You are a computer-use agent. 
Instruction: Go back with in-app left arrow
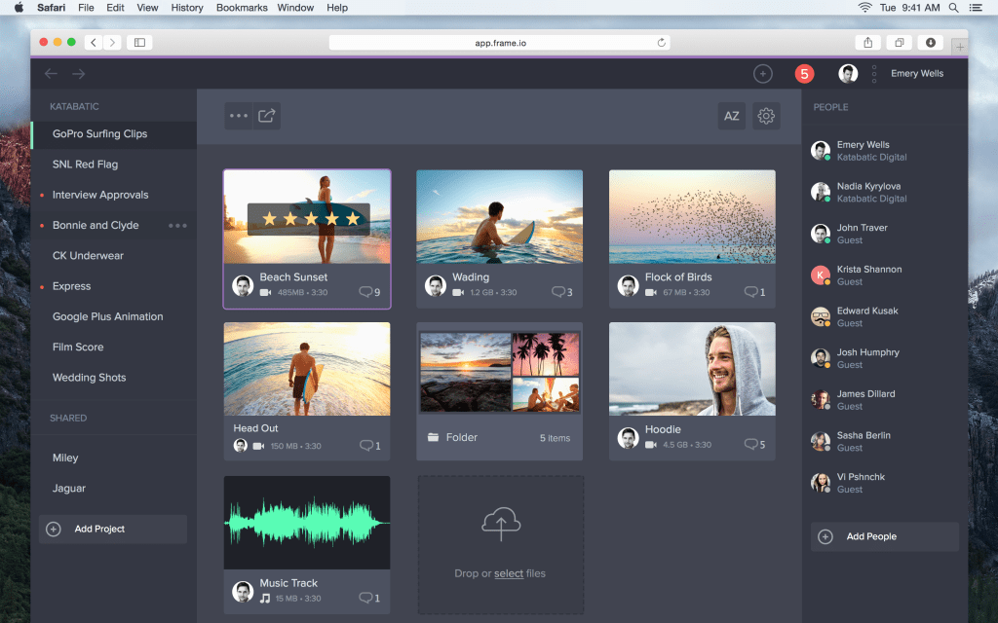click(51, 74)
